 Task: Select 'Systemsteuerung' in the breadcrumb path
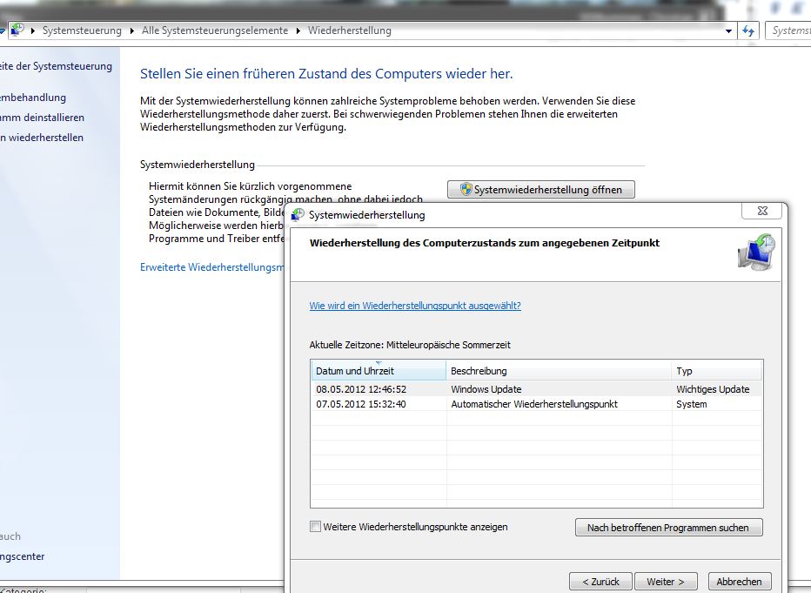[x=84, y=30]
